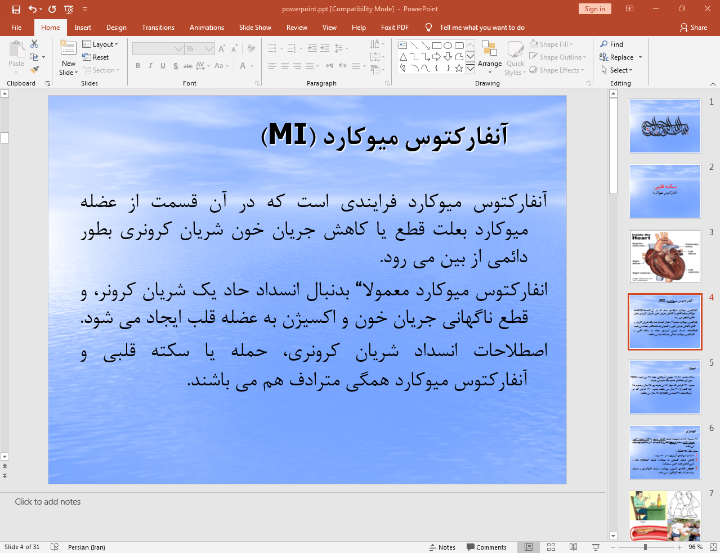Go to the Slide Show tab
Screen dimensions: 720x553
[255, 28]
